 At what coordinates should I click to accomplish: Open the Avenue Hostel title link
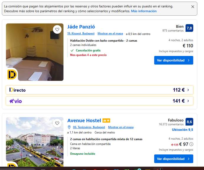(x=84, y=121)
